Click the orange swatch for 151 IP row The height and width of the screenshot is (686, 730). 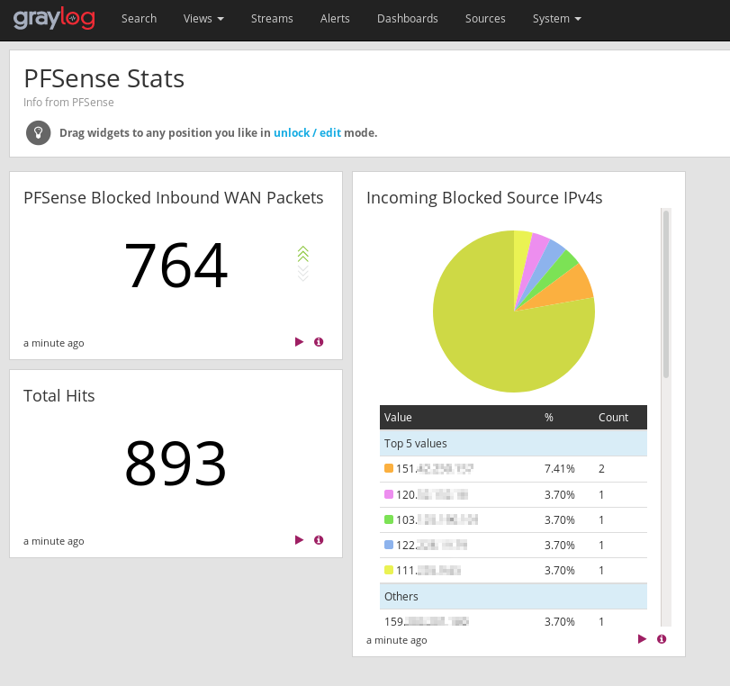(389, 469)
